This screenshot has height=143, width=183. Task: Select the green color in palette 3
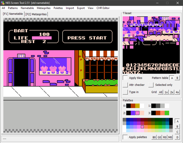(167, 113)
